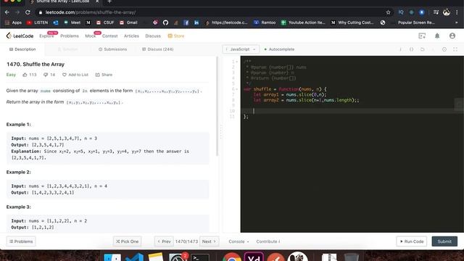Expand the Console panel
Screen dimensions: 464x261
pos(239,241)
